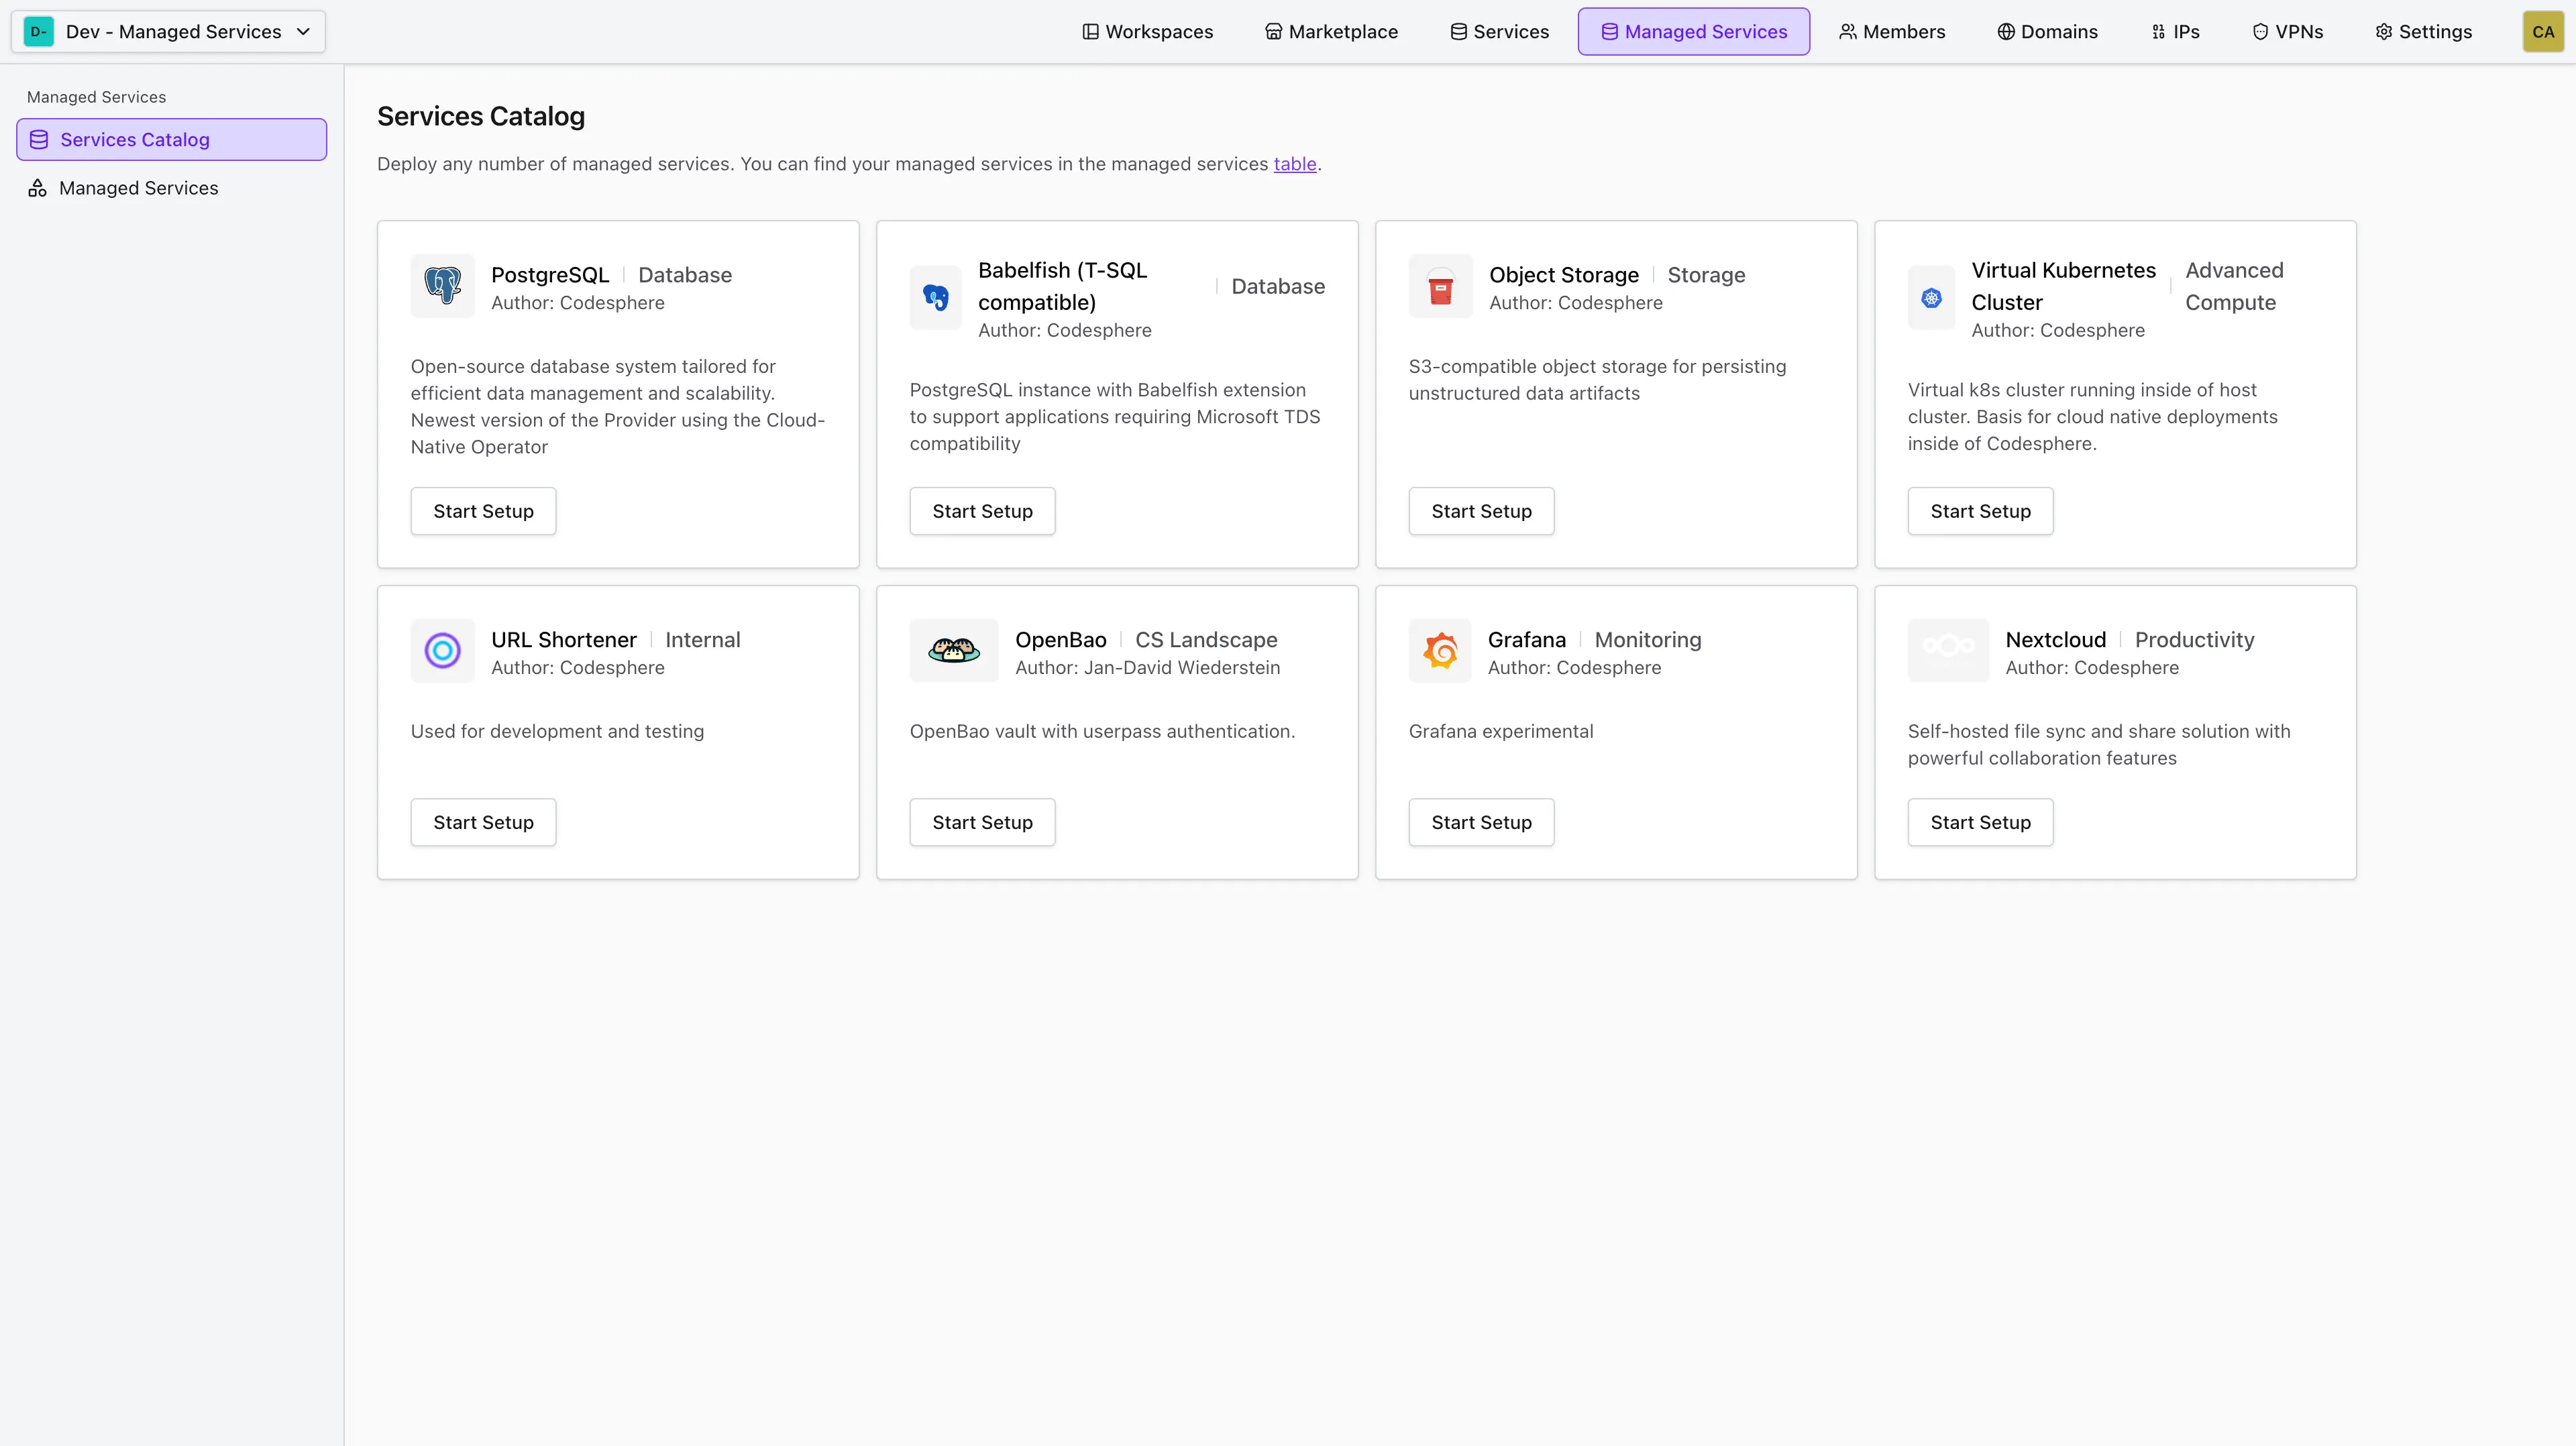Open the CA user avatar menu

coord(2542,32)
